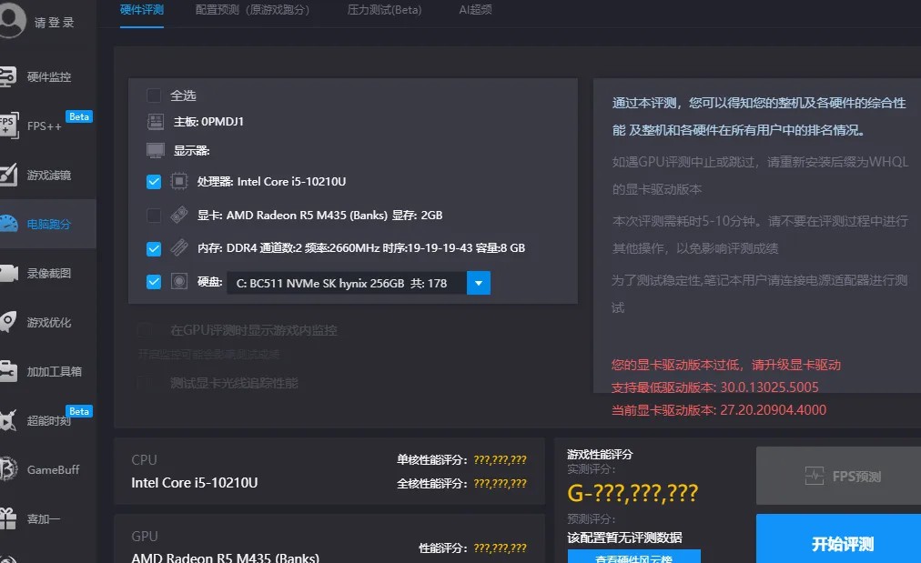The image size is (921, 563).
Task: Click 主板: 0PMDJ1 text
Action: (208, 122)
